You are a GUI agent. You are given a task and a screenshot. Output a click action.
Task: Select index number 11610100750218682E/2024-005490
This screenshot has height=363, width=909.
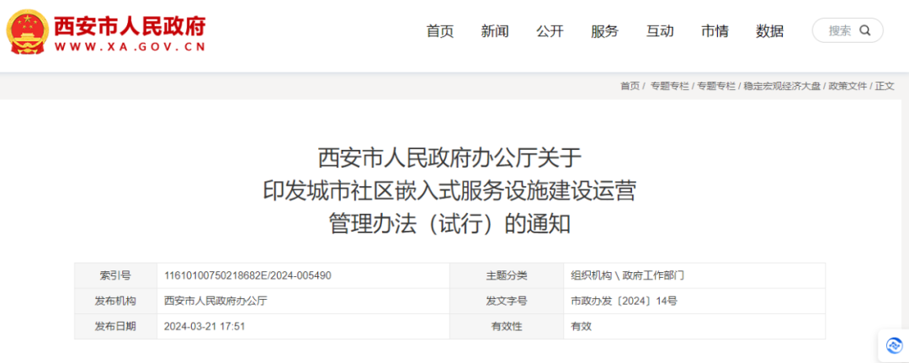coord(247,275)
